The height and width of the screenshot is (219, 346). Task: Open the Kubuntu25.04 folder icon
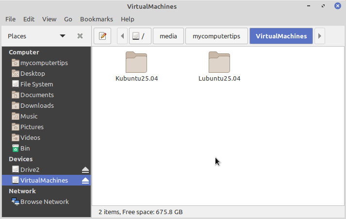pos(136,62)
